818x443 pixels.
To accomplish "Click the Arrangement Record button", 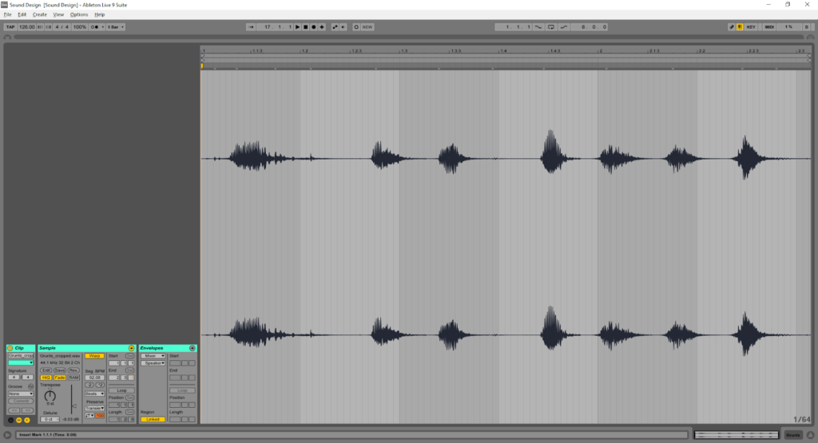I will click(x=313, y=27).
